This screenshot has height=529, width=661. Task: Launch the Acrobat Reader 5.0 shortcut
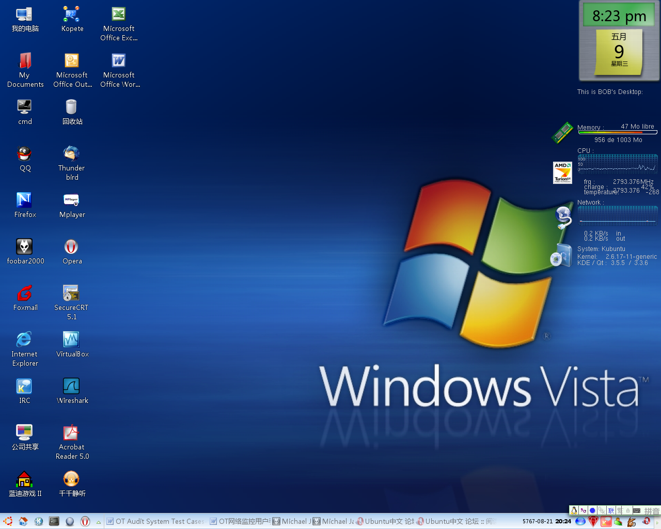(72, 442)
